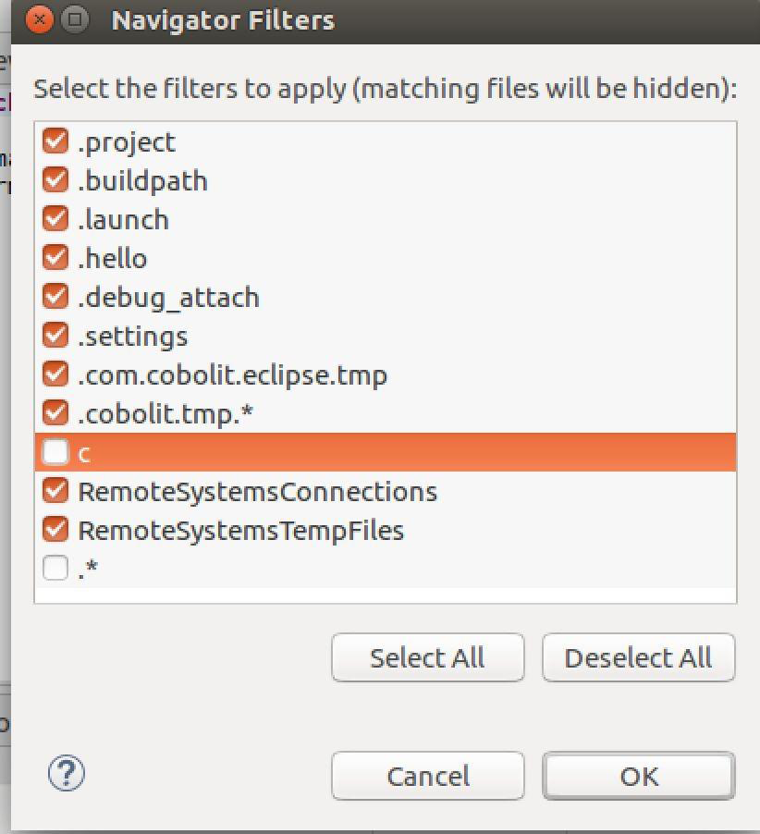Viewport: 760px width, 834px height.
Task: Uncheck the .hello filter
Action: point(54,258)
